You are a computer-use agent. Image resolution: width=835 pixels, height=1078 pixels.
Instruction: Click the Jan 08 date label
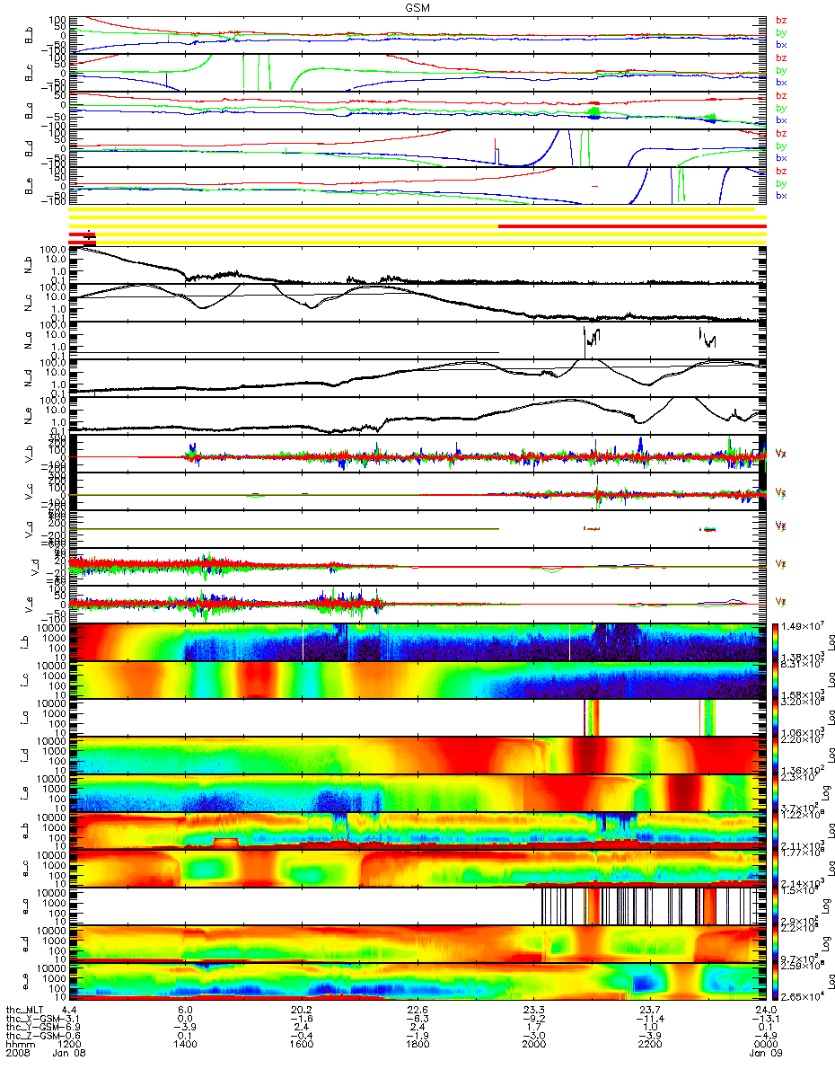coord(69,1054)
